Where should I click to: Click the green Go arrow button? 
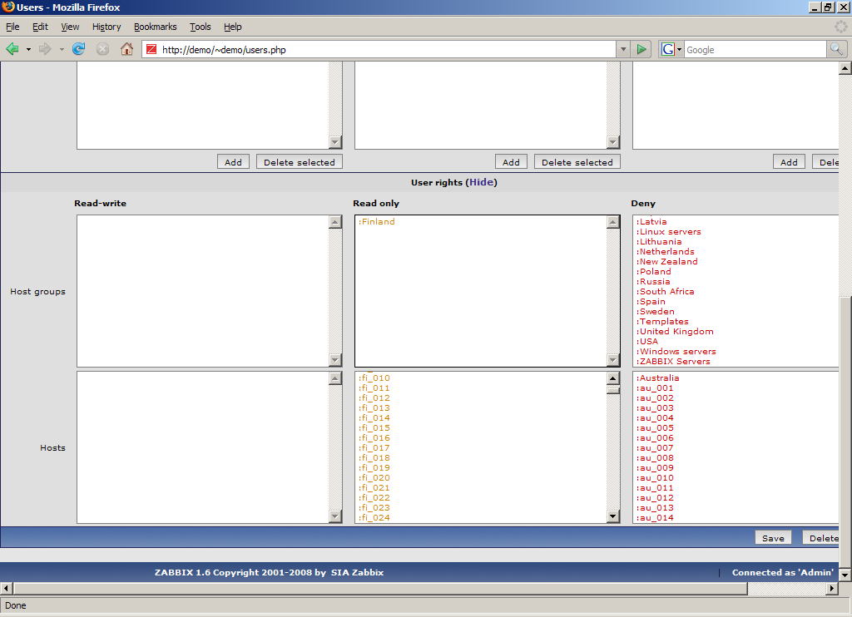tap(641, 49)
